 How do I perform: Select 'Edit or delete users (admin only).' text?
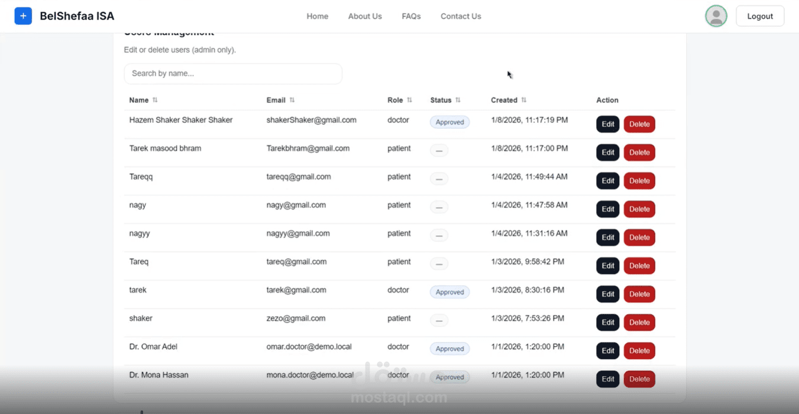[x=180, y=50]
